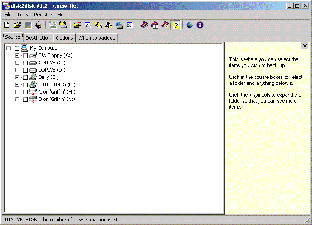Select the 0010201435 (F:) tree label

pyautogui.click(x=57, y=85)
